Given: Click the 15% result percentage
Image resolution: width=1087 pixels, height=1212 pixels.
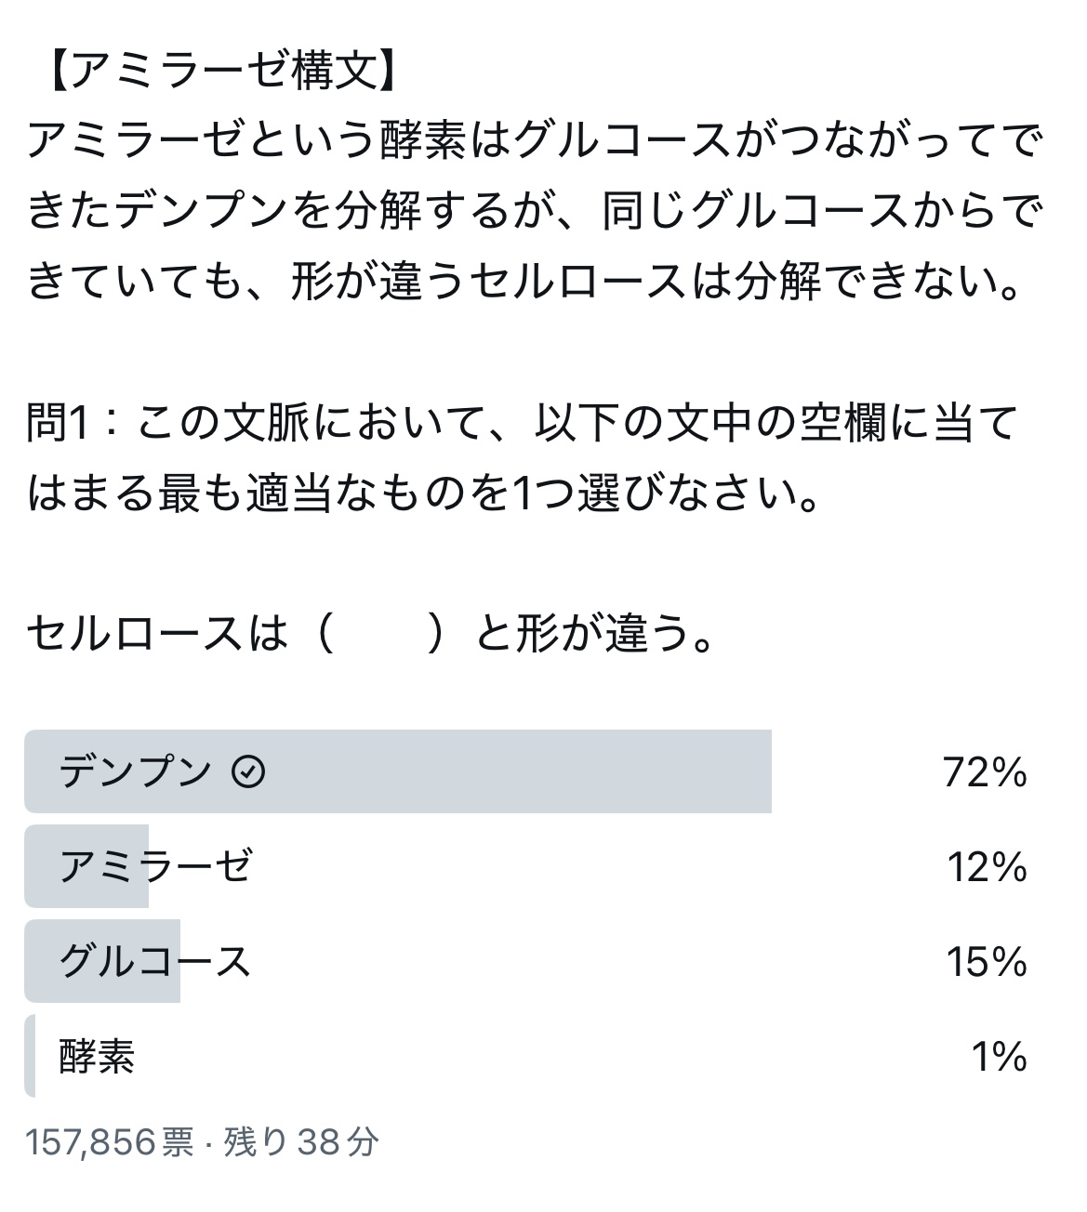Looking at the screenshot, I should pyautogui.click(x=987, y=962).
